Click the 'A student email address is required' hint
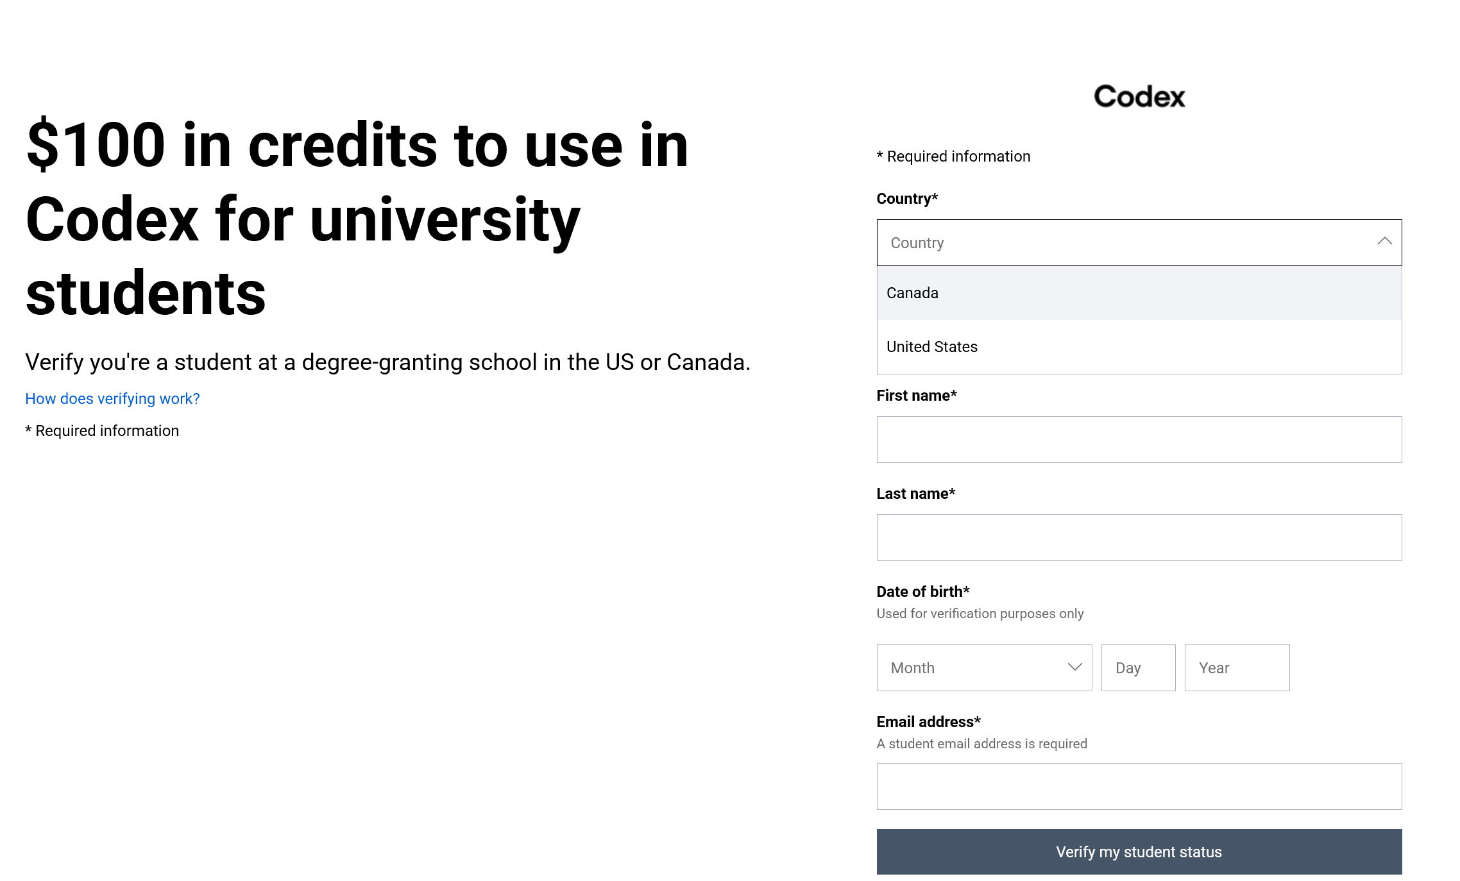This screenshot has width=1460, height=881. 981,743
